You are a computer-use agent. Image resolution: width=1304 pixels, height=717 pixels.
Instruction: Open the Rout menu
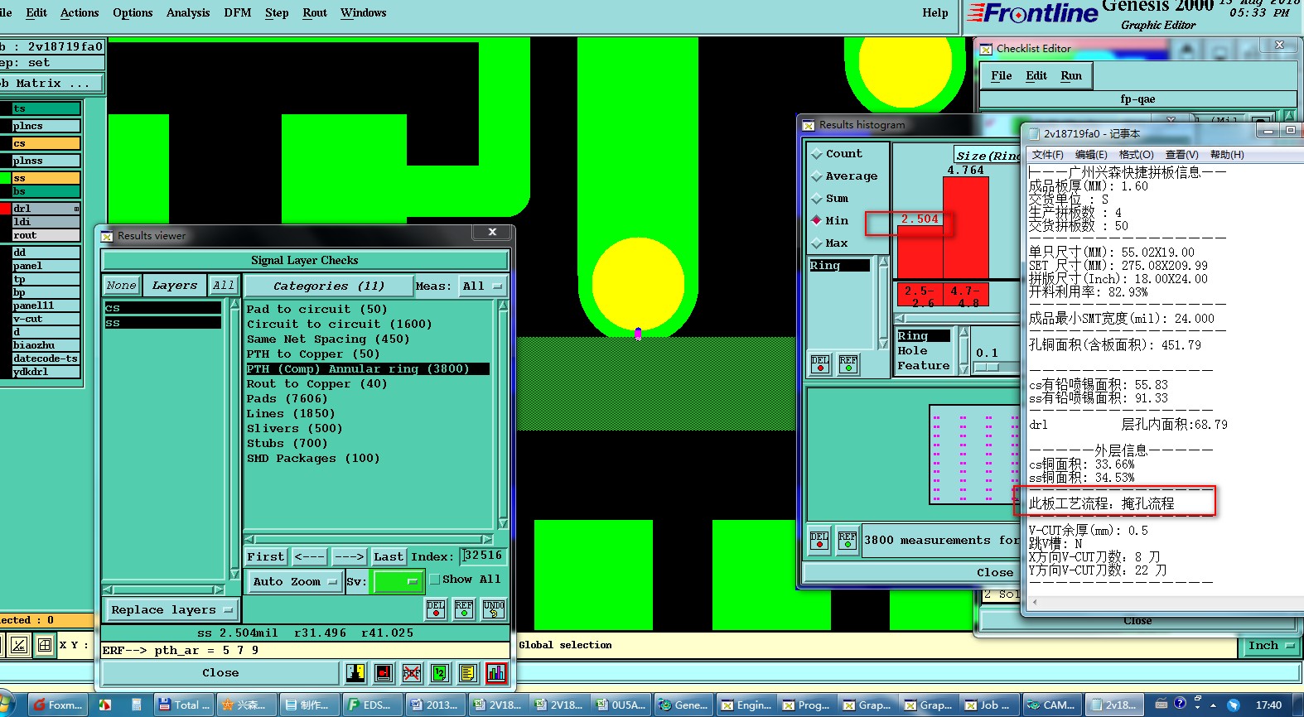click(315, 13)
